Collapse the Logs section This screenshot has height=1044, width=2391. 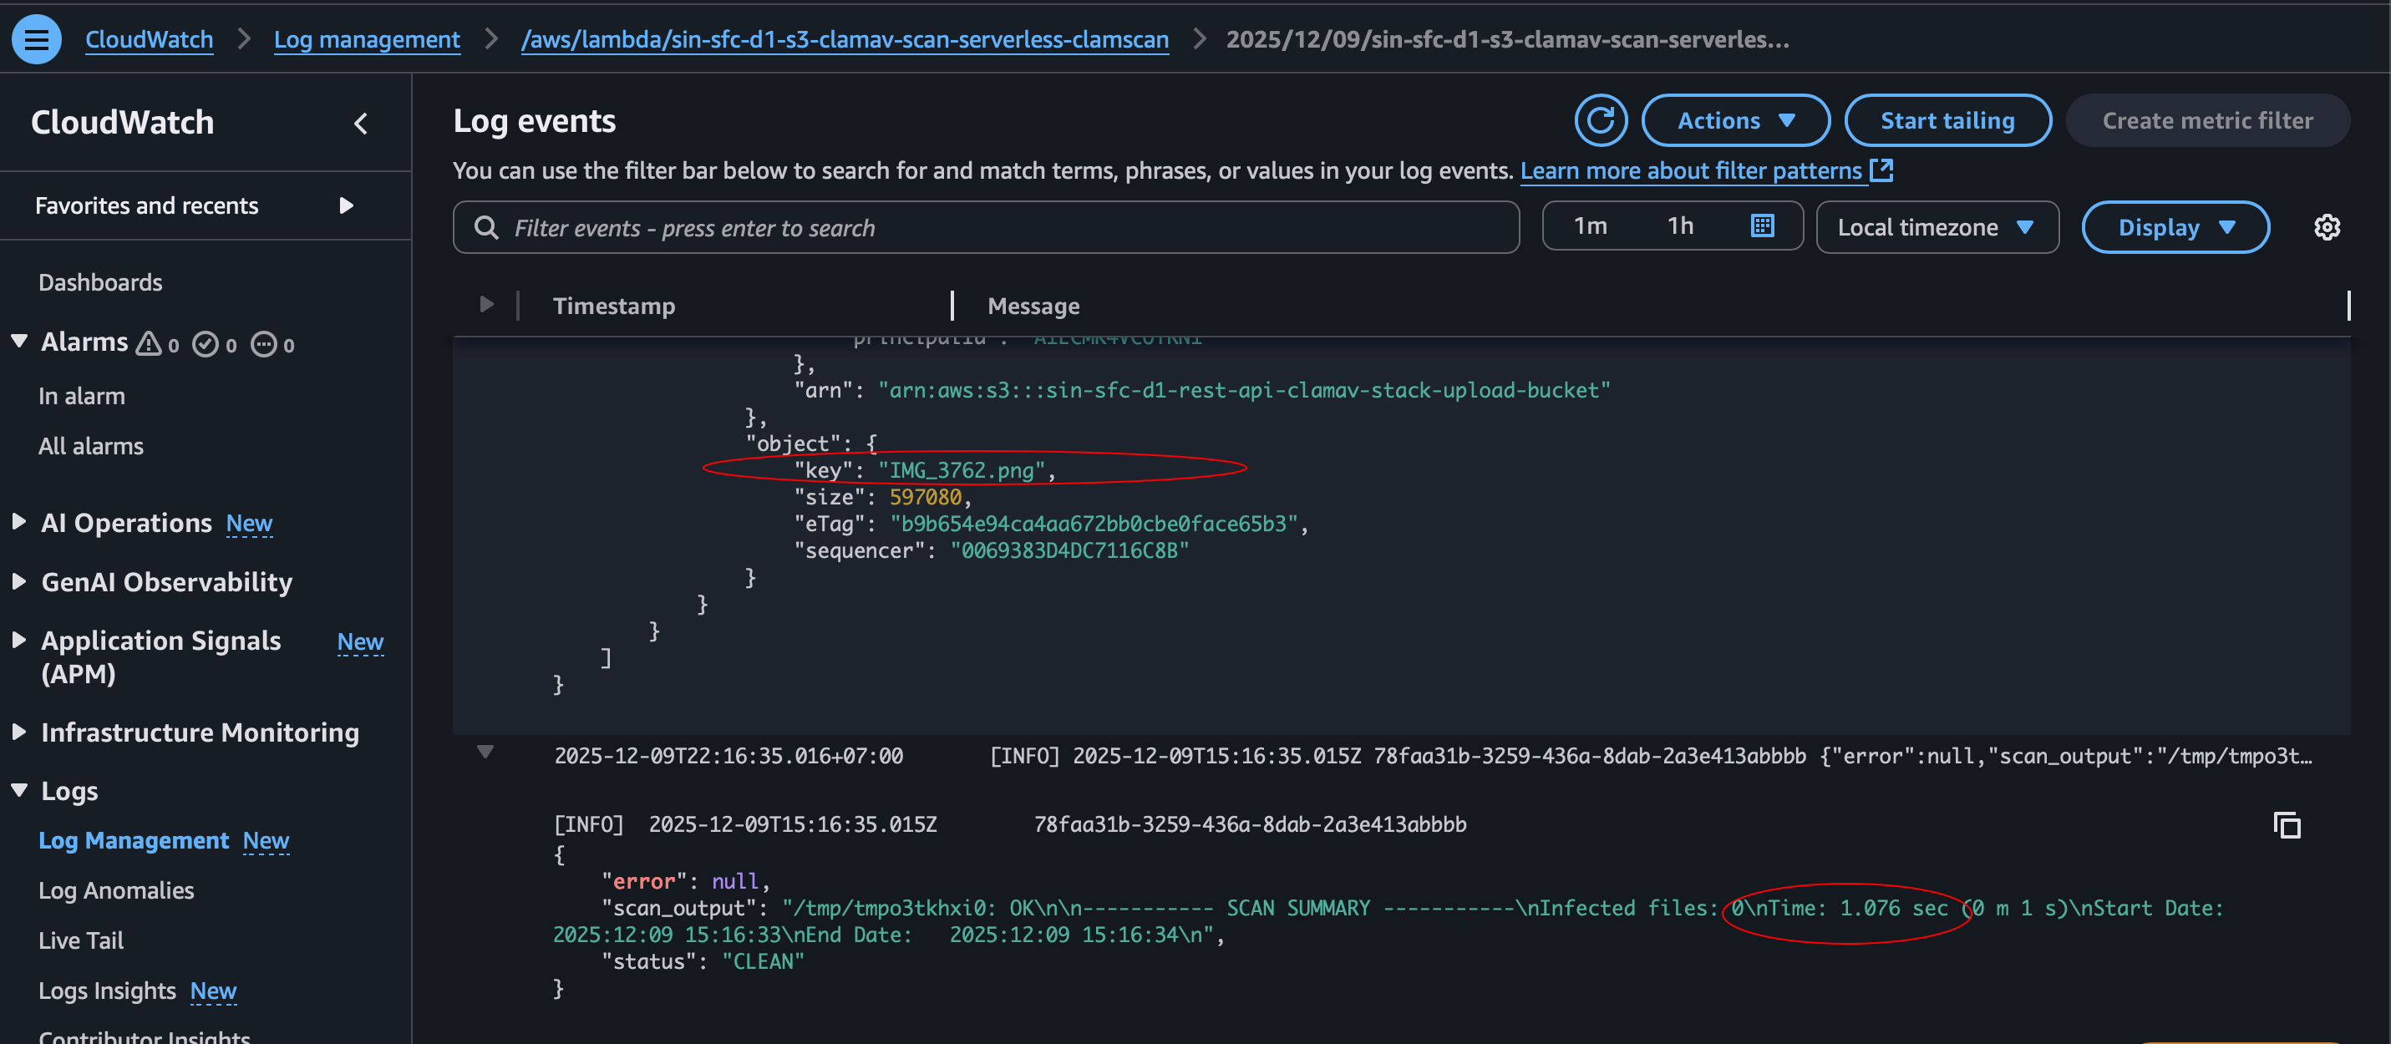(x=19, y=791)
